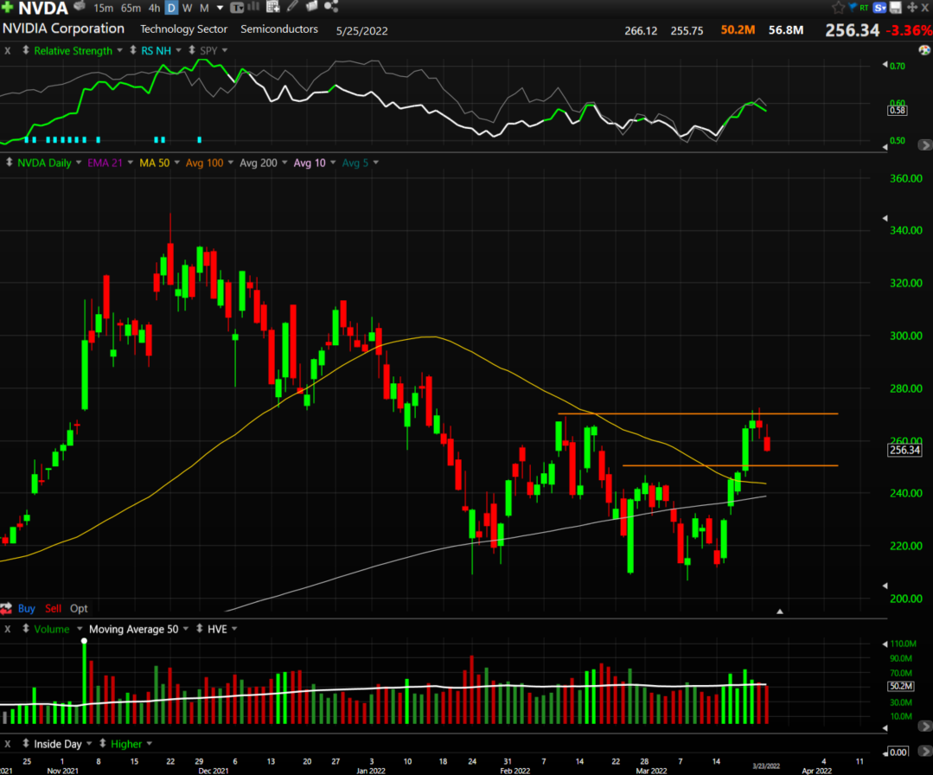This screenshot has width=933, height=775.
Task: Click the bar chart type icon
Action: point(253,7)
